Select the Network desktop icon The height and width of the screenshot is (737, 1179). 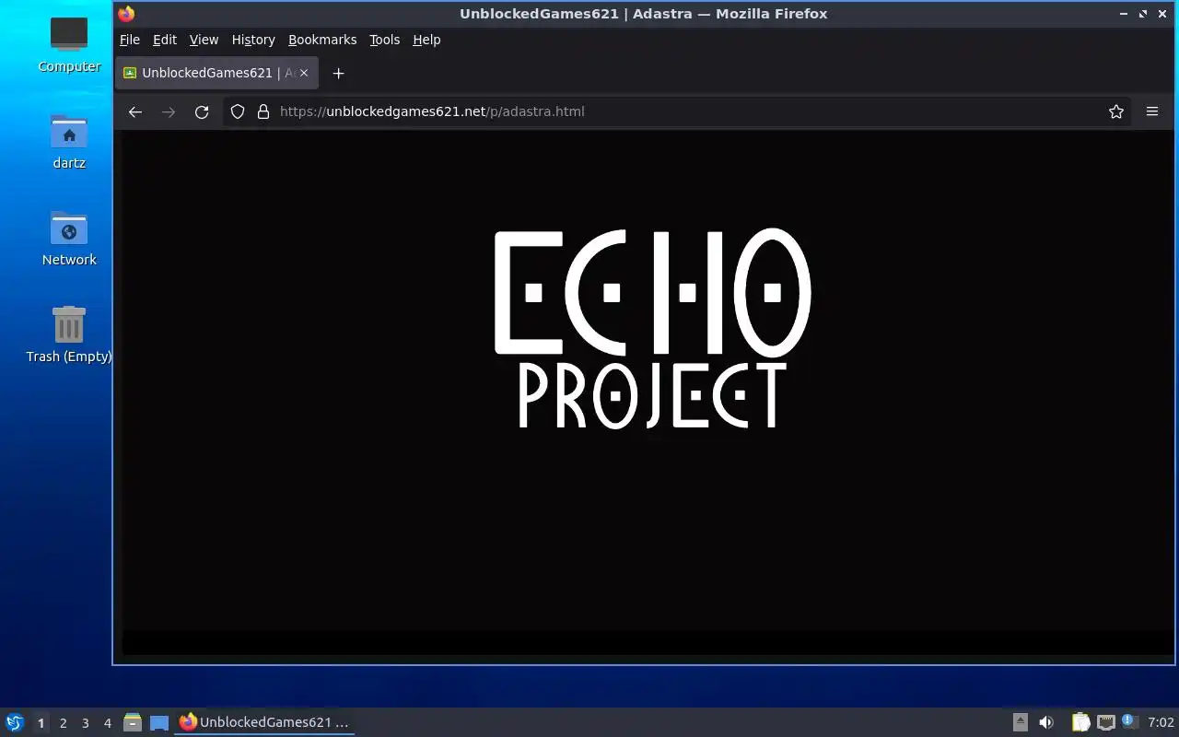point(69,238)
